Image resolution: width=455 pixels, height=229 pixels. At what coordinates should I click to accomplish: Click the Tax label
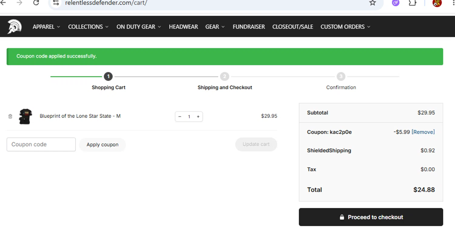click(312, 169)
